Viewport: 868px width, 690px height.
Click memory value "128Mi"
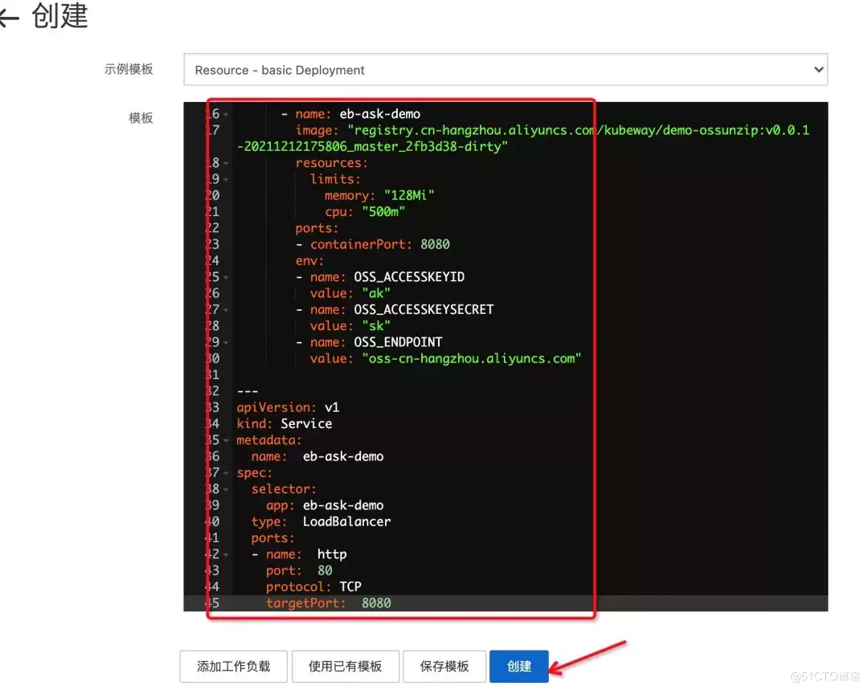[x=409, y=195]
